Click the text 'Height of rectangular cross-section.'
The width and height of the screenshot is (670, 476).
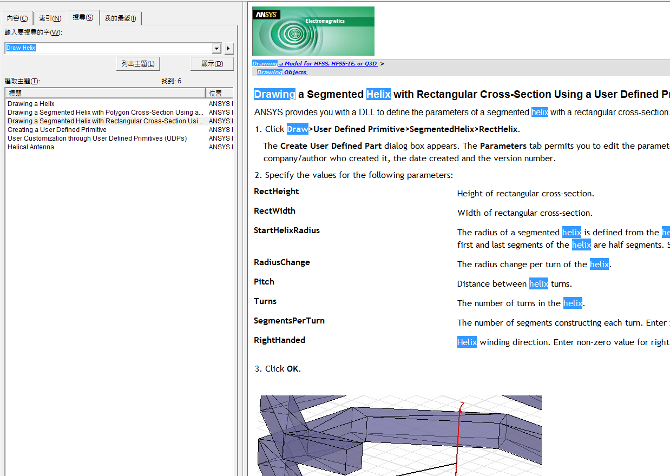[x=526, y=194]
